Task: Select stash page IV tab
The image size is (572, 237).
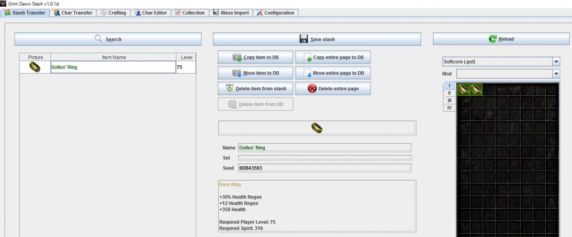Action: click(x=450, y=108)
